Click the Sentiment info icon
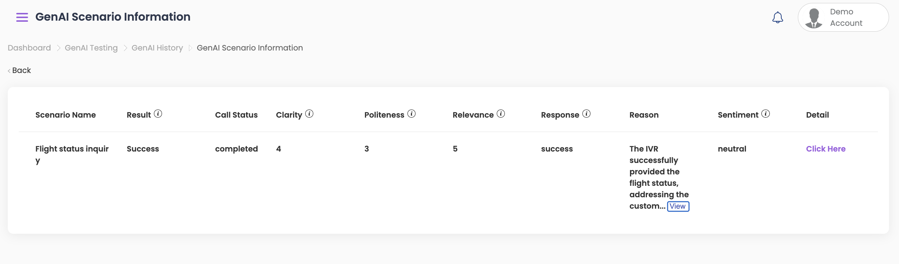Viewport: 899px width, 264px height. 766,114
